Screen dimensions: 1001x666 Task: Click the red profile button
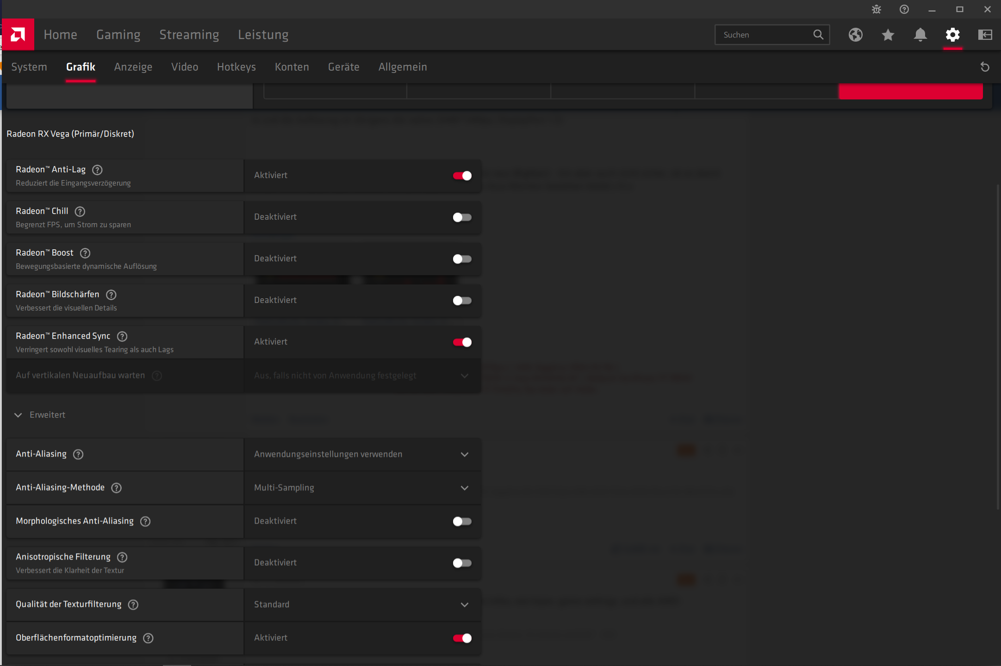click(910, 91)
